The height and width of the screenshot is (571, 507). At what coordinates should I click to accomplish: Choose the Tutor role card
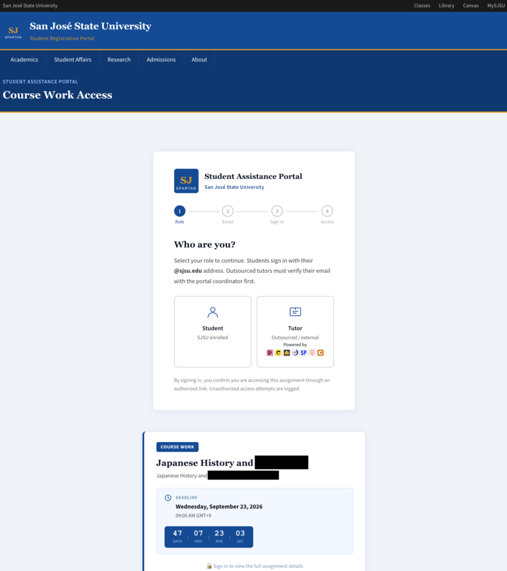(295, 331)
